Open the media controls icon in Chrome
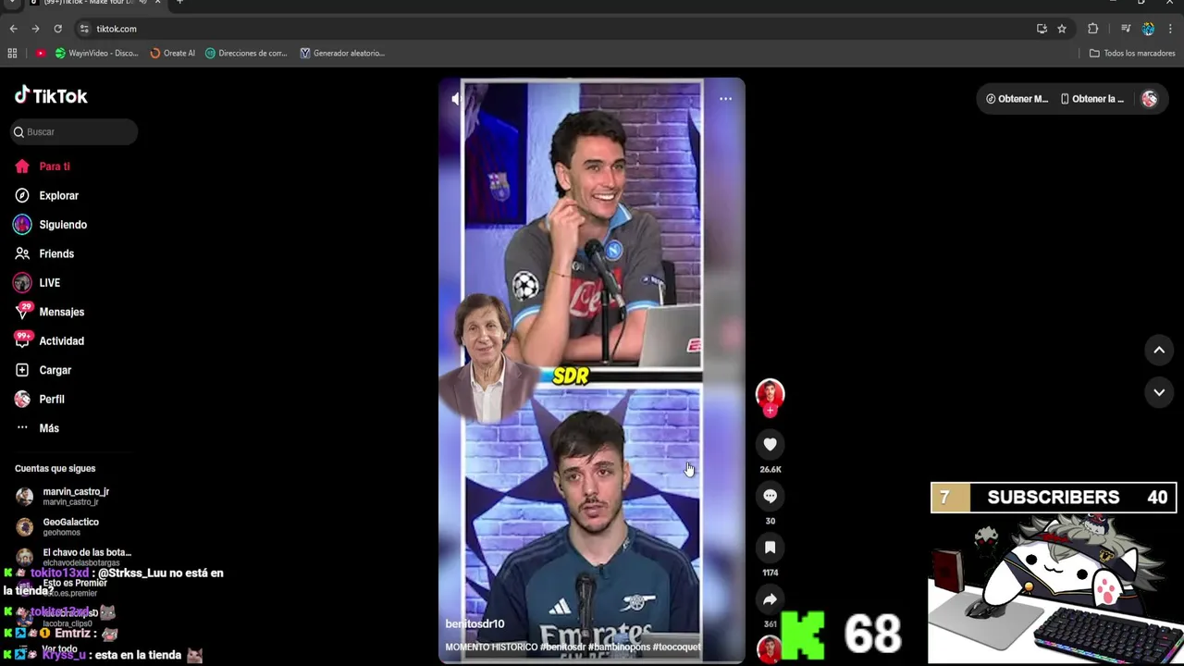The image size is (1184, 666). pyautogui.click(x=1126, y=29)
